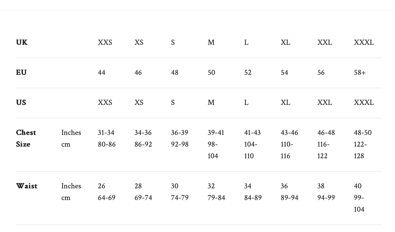Select waist measurement 64-69 cm

(x=106, y=198)
